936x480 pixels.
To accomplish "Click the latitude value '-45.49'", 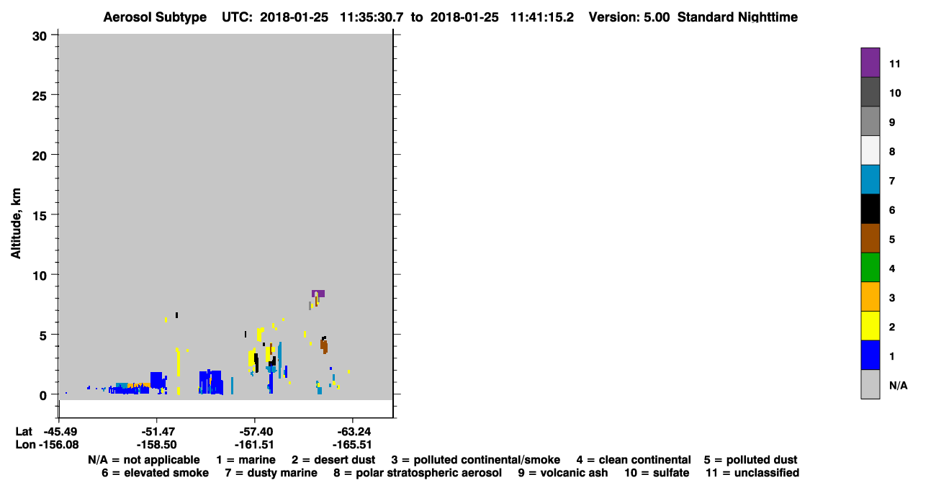I will coord(60,431).
